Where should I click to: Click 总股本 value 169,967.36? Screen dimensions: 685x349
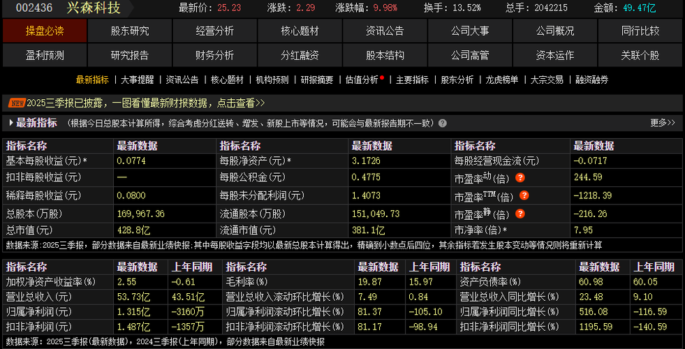[x=140, y=214]
